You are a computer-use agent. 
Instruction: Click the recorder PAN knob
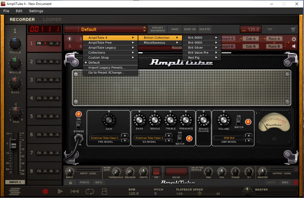click(x=16, y=113)
